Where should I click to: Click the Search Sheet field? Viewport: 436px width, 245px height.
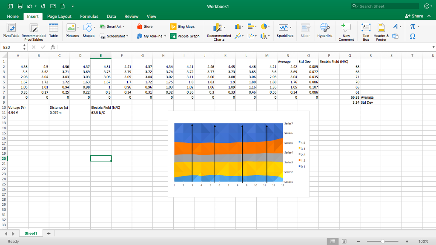(385, 6)
